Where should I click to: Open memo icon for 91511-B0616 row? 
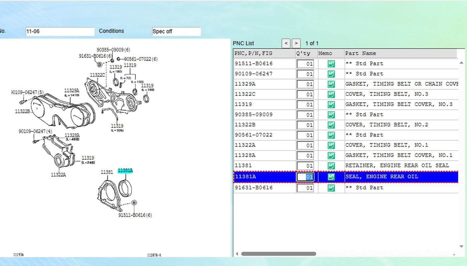tap(331, 64)
